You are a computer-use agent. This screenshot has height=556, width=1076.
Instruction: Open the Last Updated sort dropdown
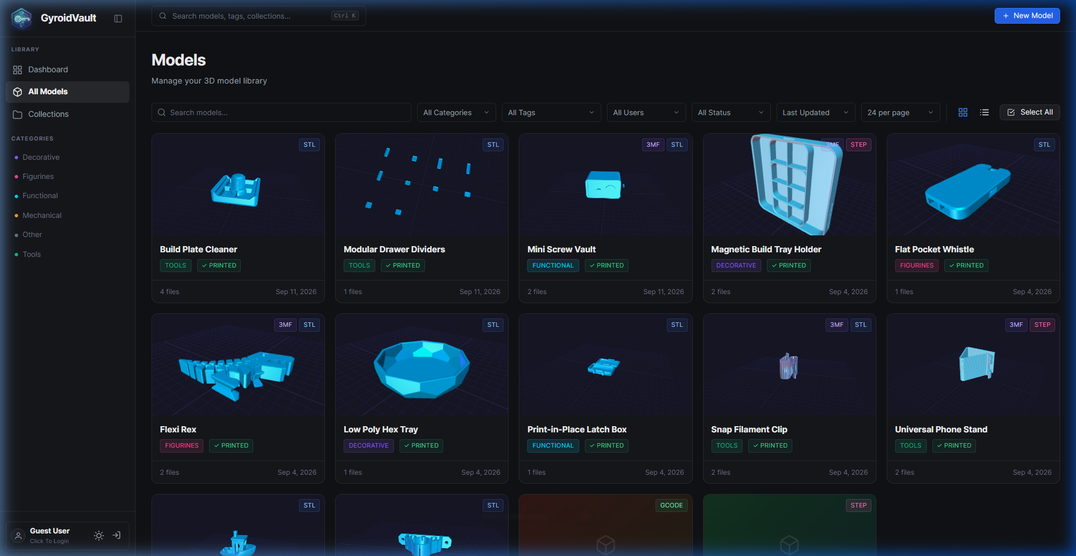click(815, 112)
